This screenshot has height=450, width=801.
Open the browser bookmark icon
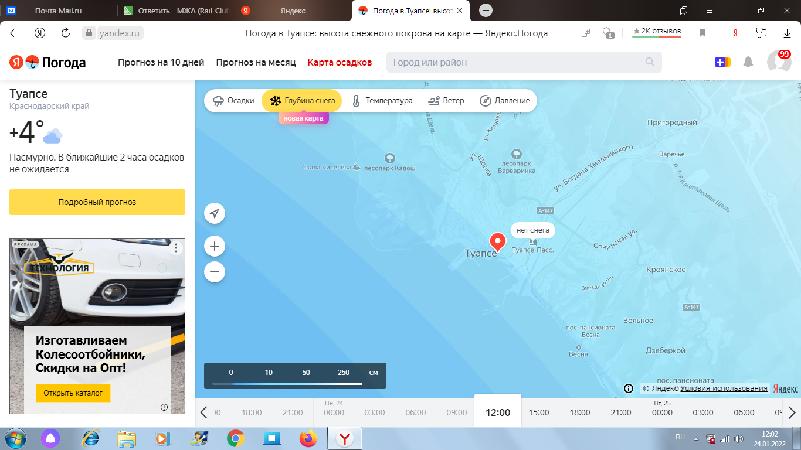tap(702, 33)
